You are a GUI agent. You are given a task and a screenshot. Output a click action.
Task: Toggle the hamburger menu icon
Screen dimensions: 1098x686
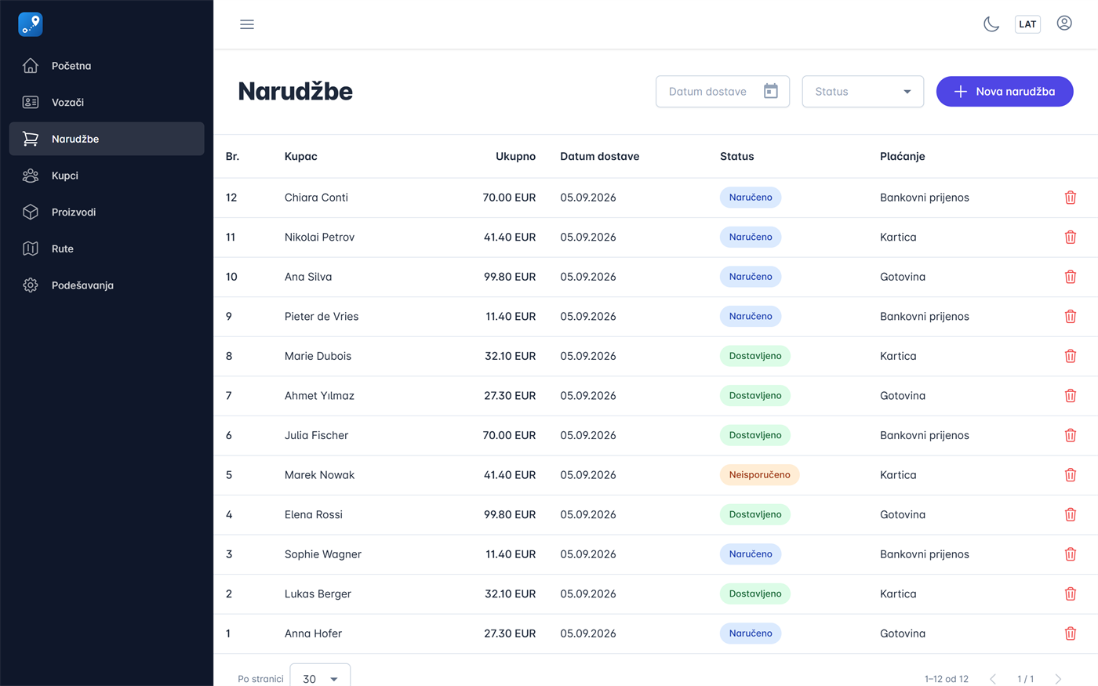coord(247,24)
